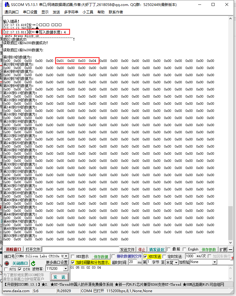Click the file path input field
This screenshot has width=236, height=296.
coord(80,249)
